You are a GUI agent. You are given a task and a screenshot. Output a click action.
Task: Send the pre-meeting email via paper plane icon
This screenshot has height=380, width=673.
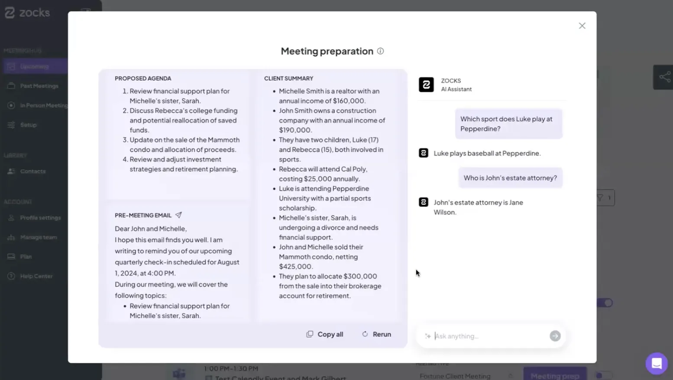click(x=178, y=215)
